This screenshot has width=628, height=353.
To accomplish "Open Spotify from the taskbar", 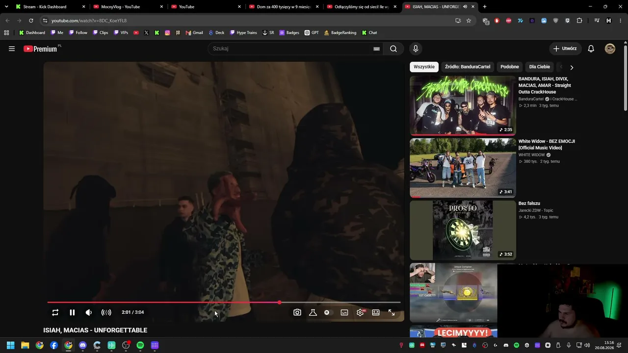I will [140, 345].
